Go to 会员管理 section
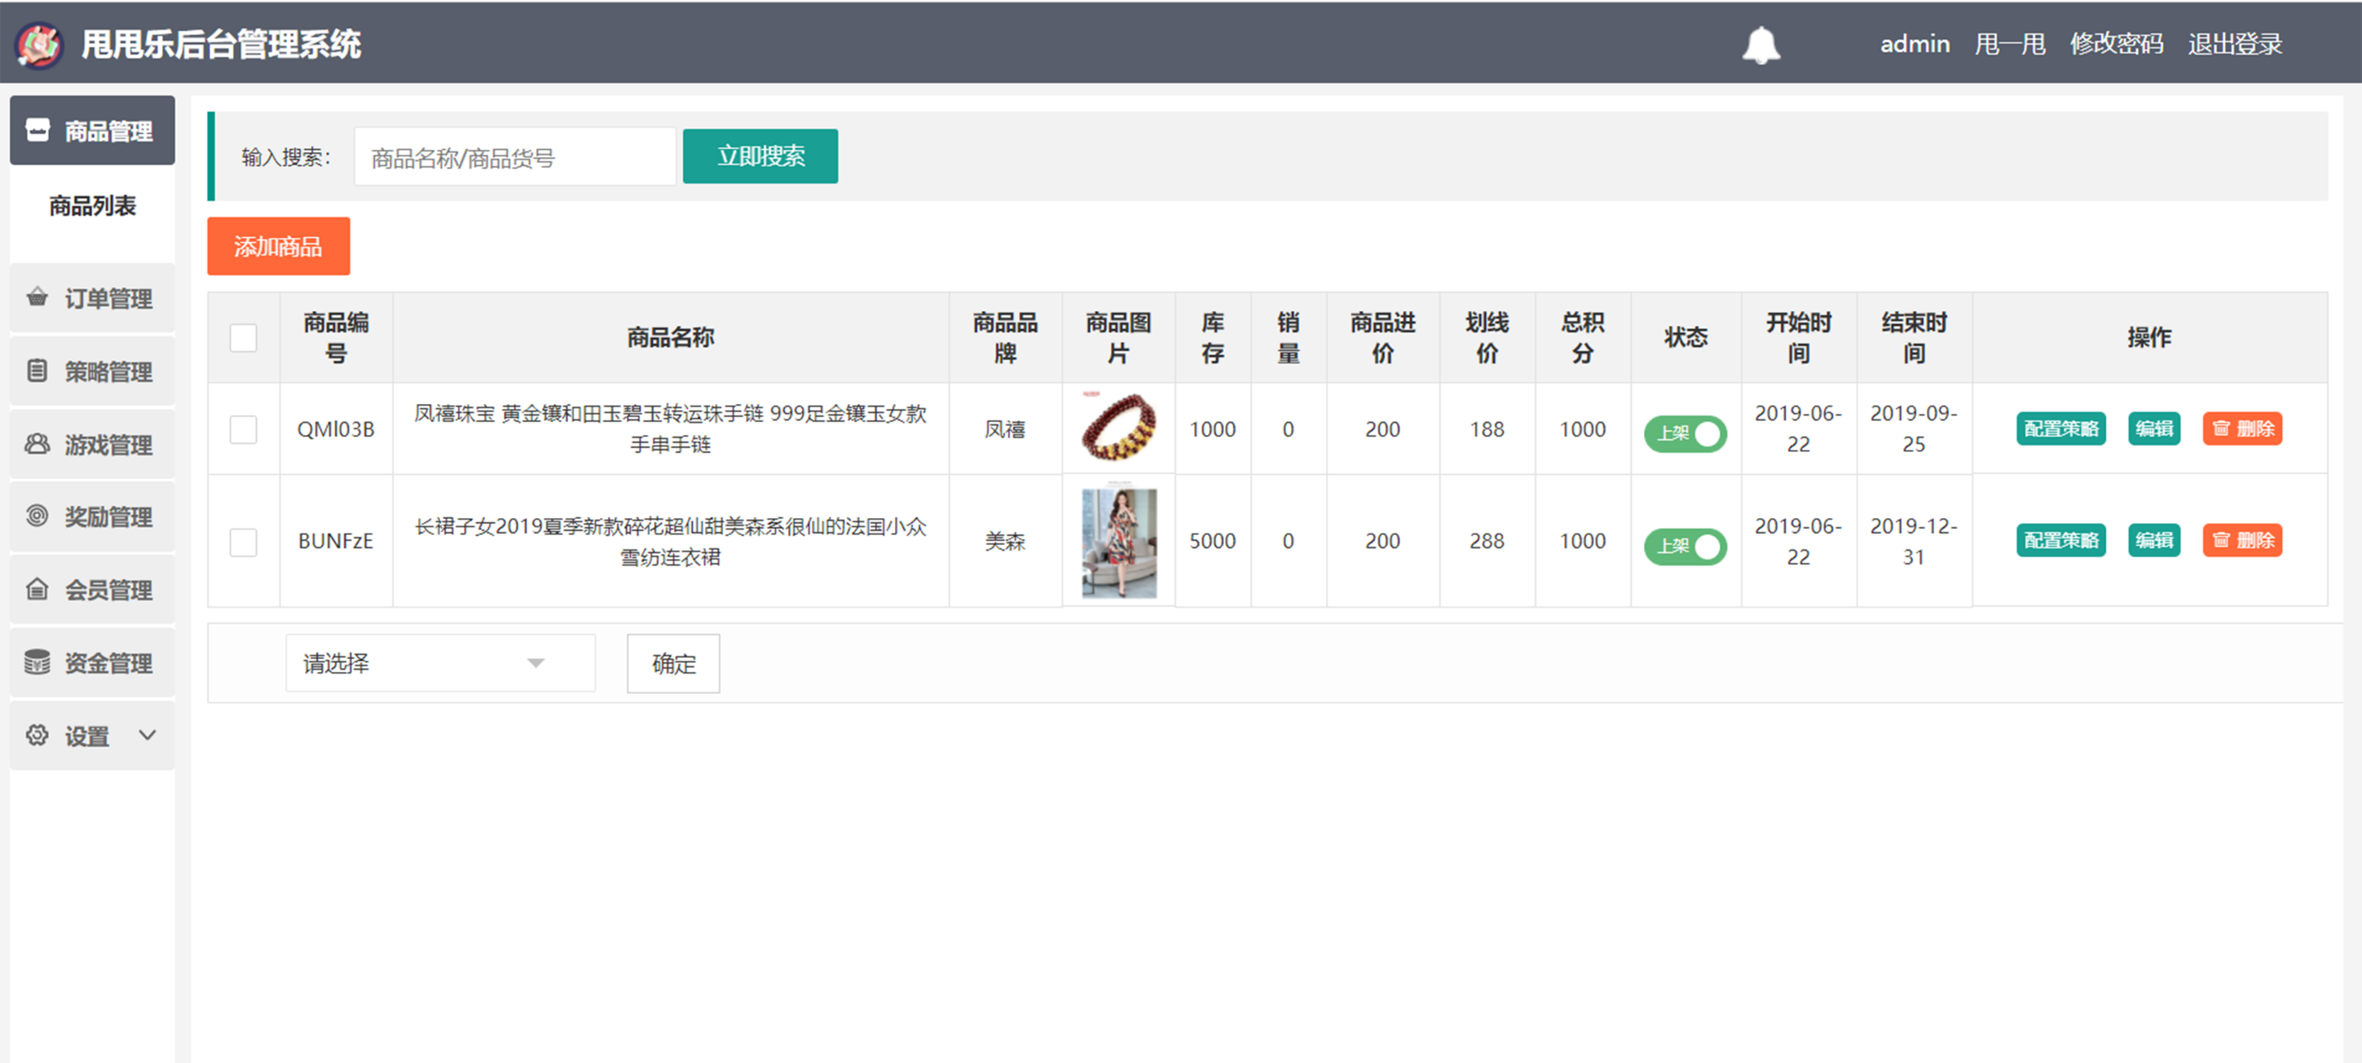Viewport: 2362px width, 1063px height. tap(93, 589)
